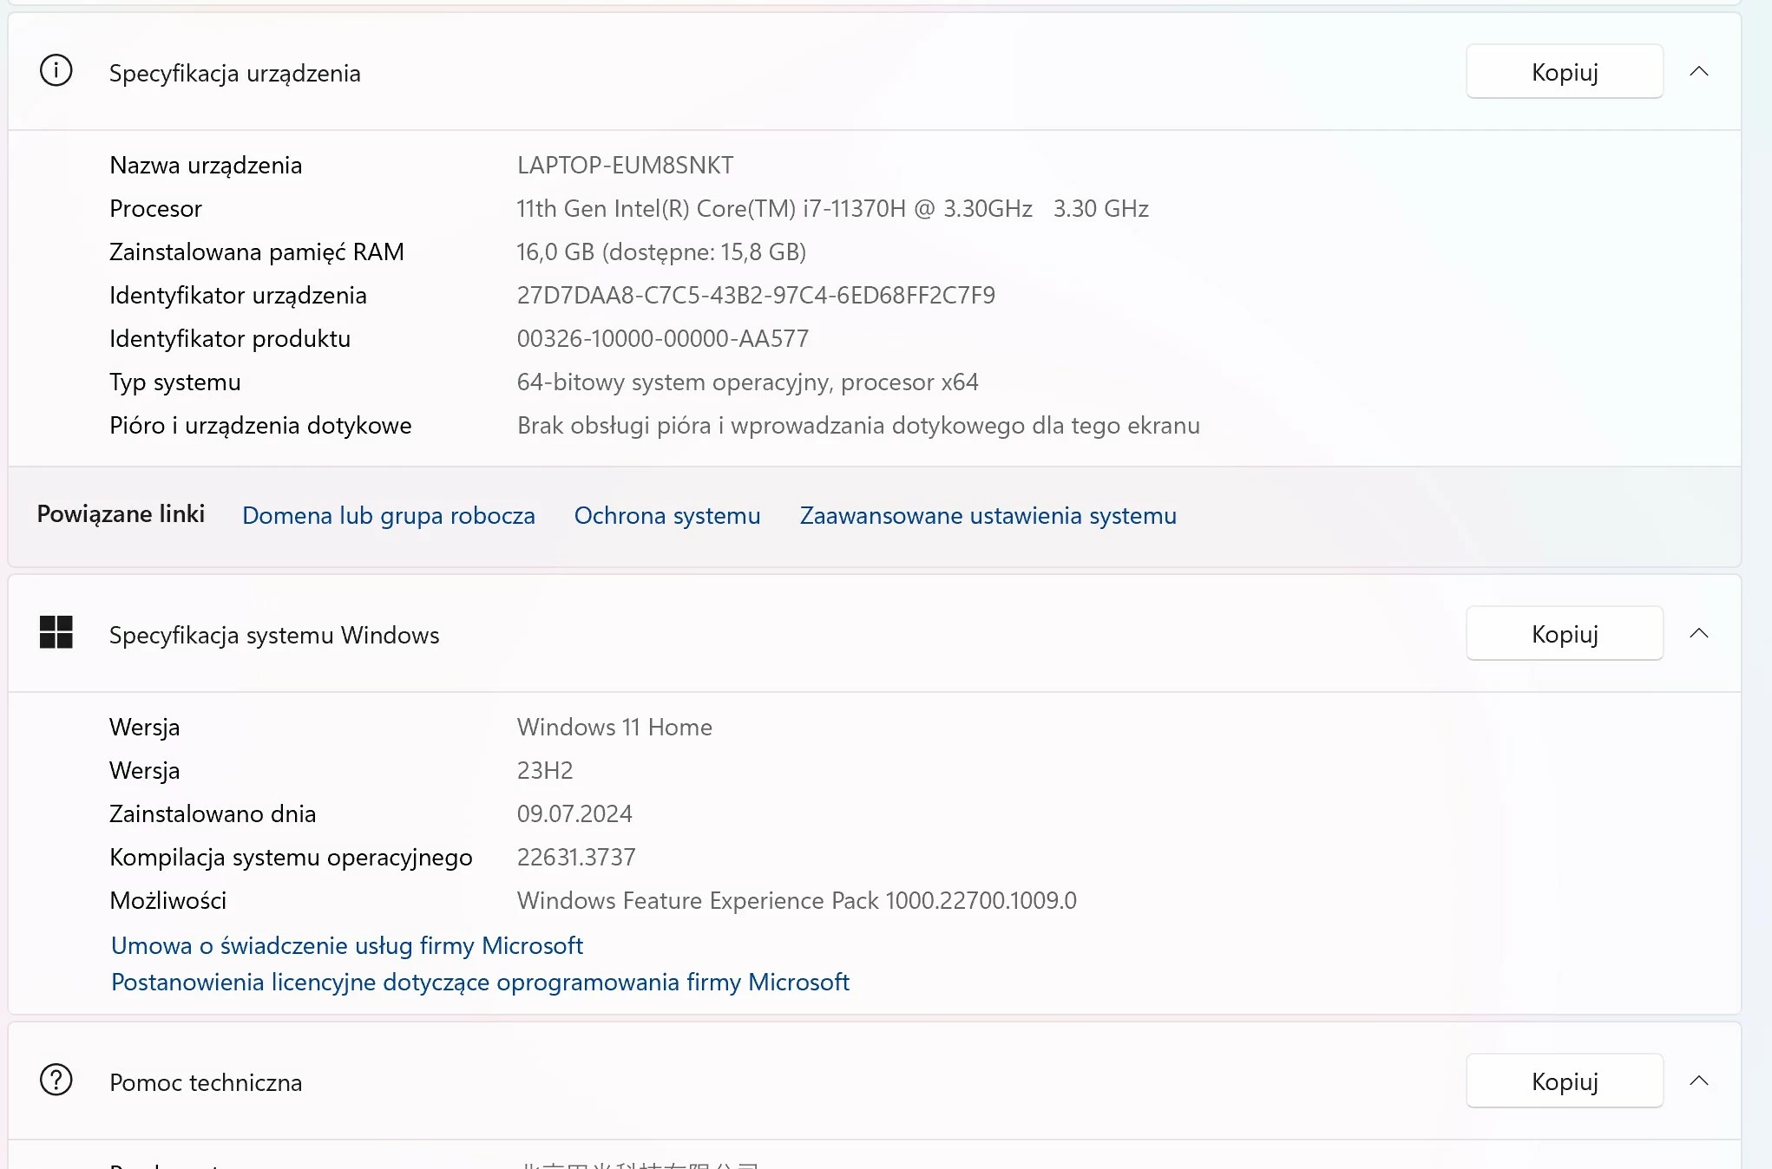The height and width of the screenshot is (1169, 1772).
Task: Select the OS build 22631.3737
Action: coord(576,857)
